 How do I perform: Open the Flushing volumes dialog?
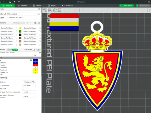coord(19,23)
